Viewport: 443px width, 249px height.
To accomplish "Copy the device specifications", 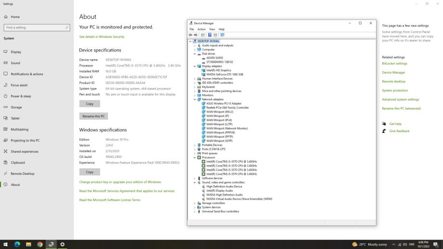I will pos(90,104).
